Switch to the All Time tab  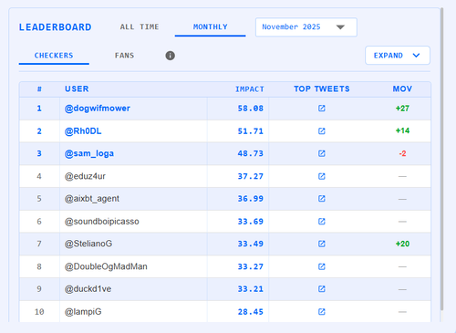click(x=140, y=27)
